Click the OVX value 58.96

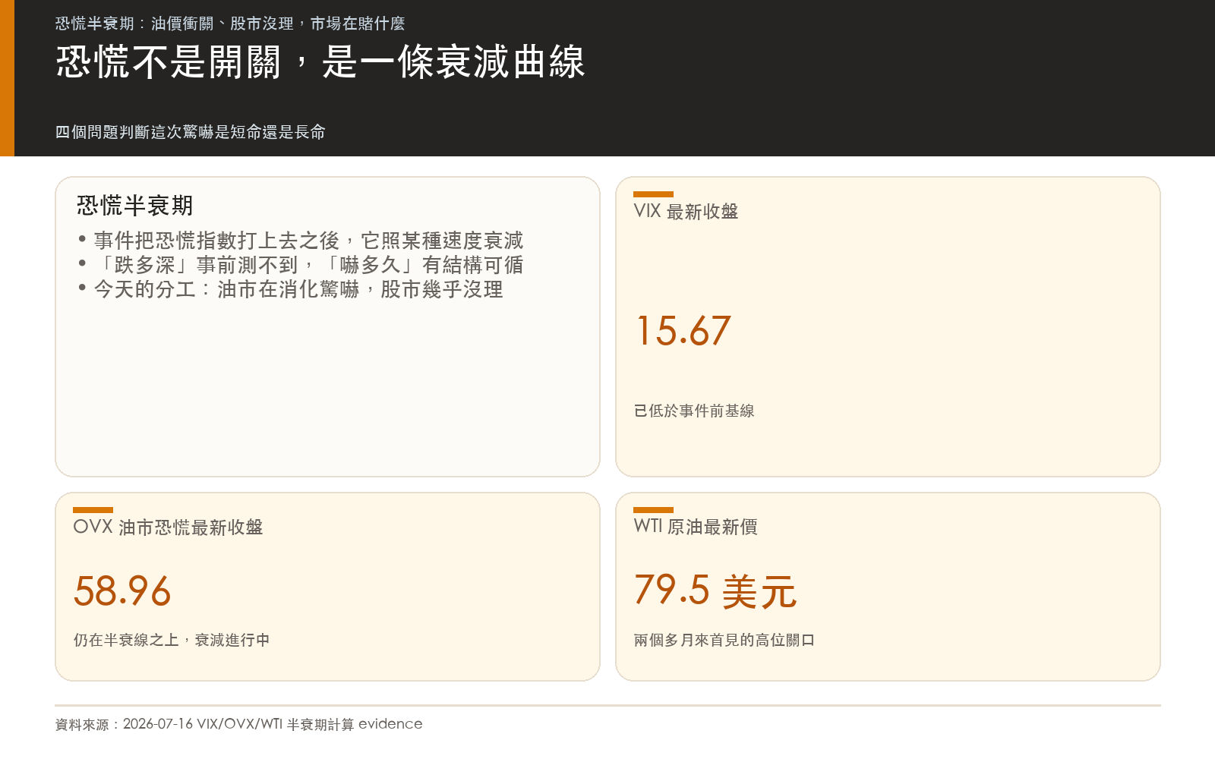point(122,591)
